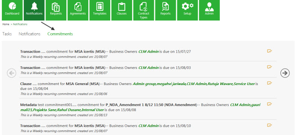Go to previous page with left arrow
The width and height of the screenshot is (298, 135).
click(x=12, y=73)
